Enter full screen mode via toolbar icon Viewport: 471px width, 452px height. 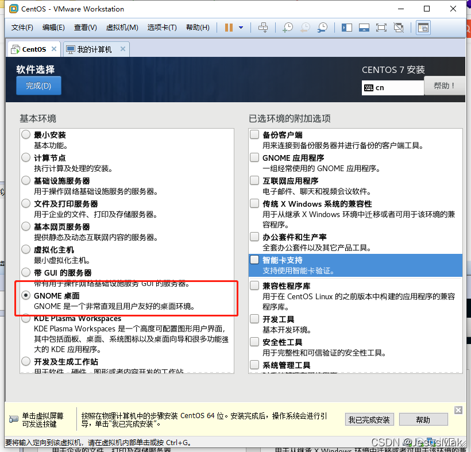point(381,27)
